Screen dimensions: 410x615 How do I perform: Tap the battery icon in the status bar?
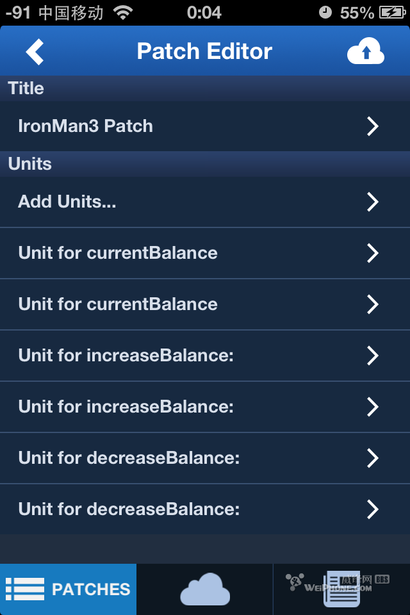[392, 12]
